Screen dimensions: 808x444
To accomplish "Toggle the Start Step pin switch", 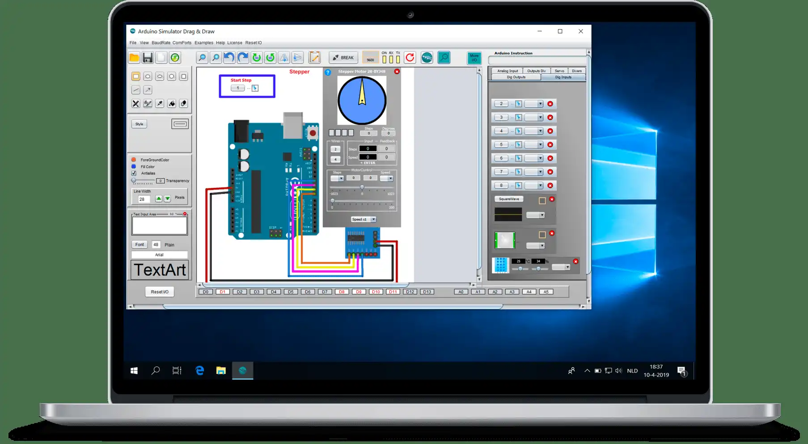I will coord(255,88).
